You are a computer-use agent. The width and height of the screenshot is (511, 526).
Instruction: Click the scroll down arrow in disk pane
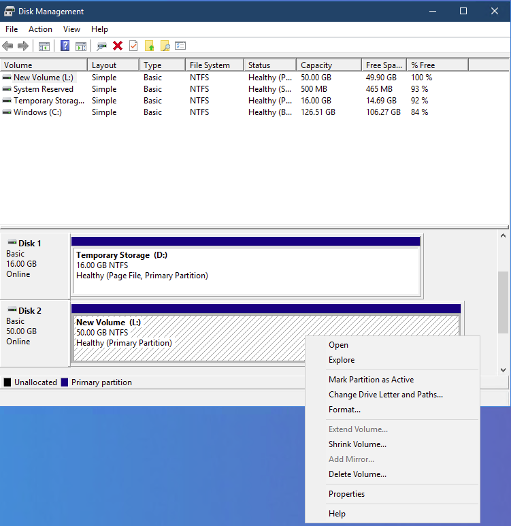click(x=503, y=370)
